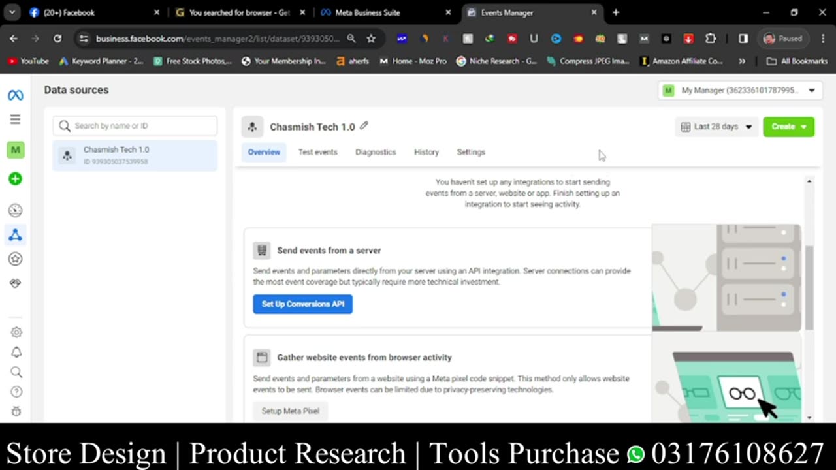
Task: Click scroll up arrow in main panel
Action: click(809, 181)
